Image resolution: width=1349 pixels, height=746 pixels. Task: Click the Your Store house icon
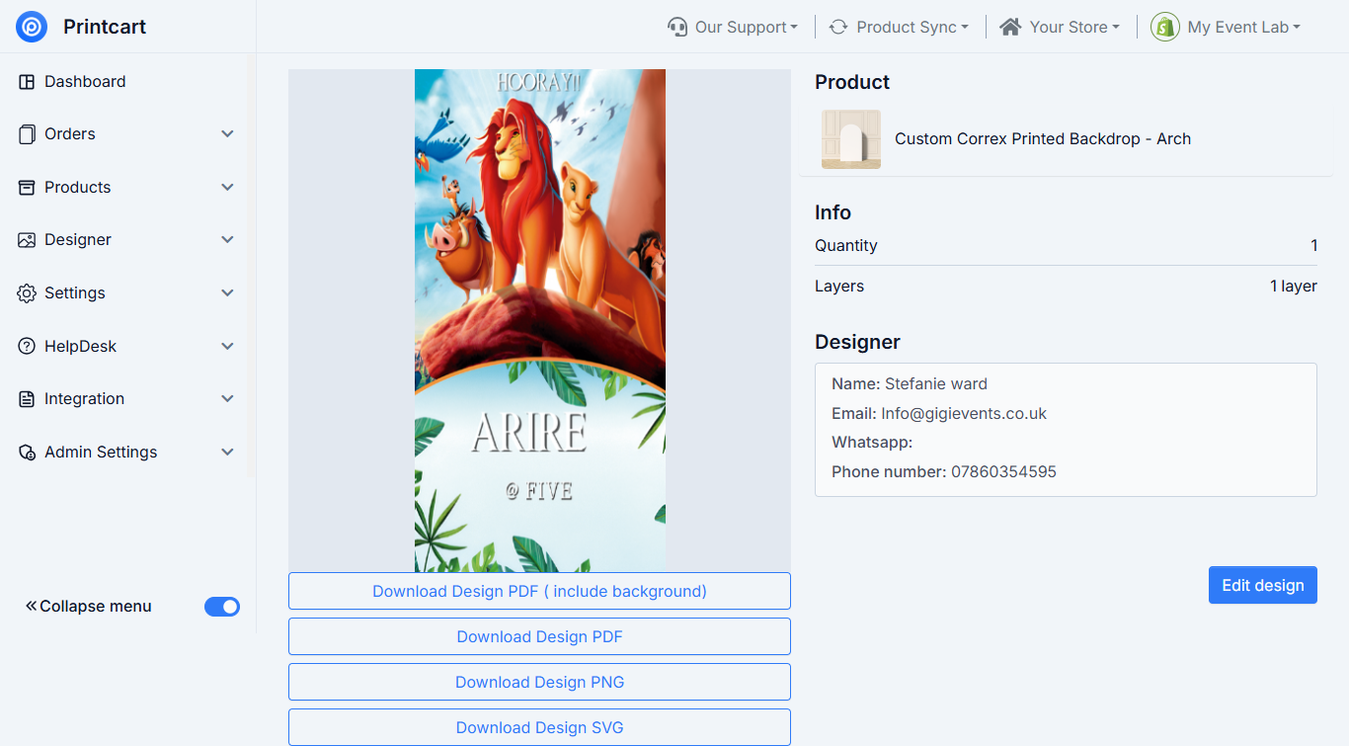(x=1010, y=27)
